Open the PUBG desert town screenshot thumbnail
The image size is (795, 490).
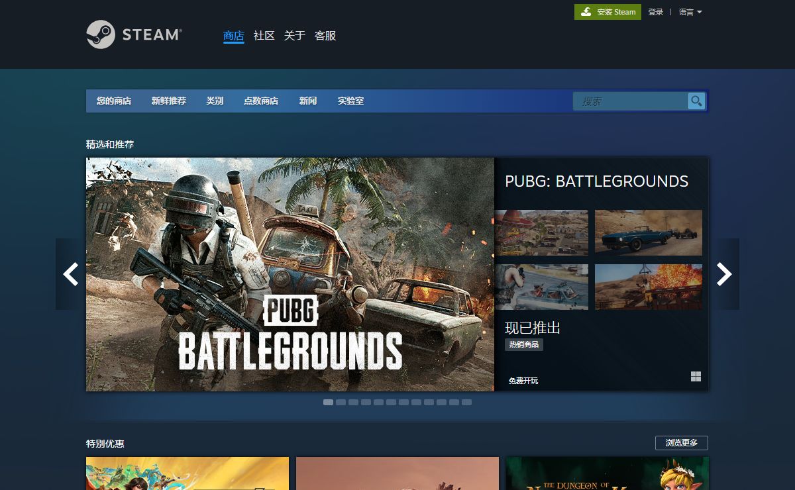click(541, 232)
